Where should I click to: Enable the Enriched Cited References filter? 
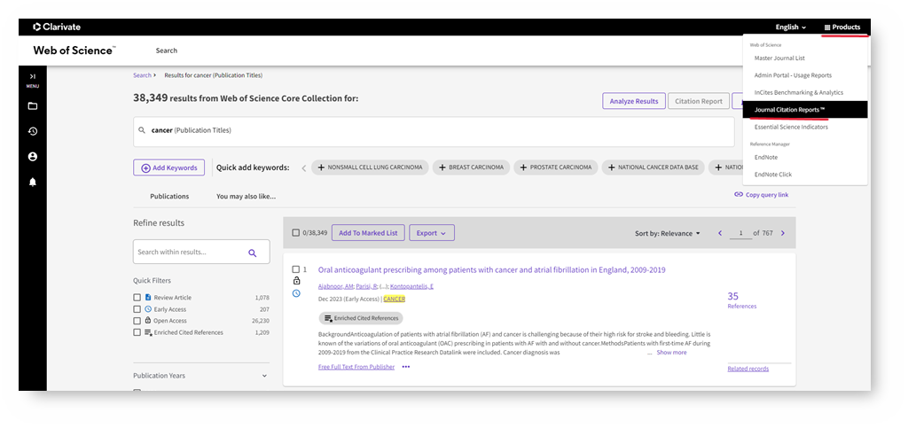coord(137,332)
